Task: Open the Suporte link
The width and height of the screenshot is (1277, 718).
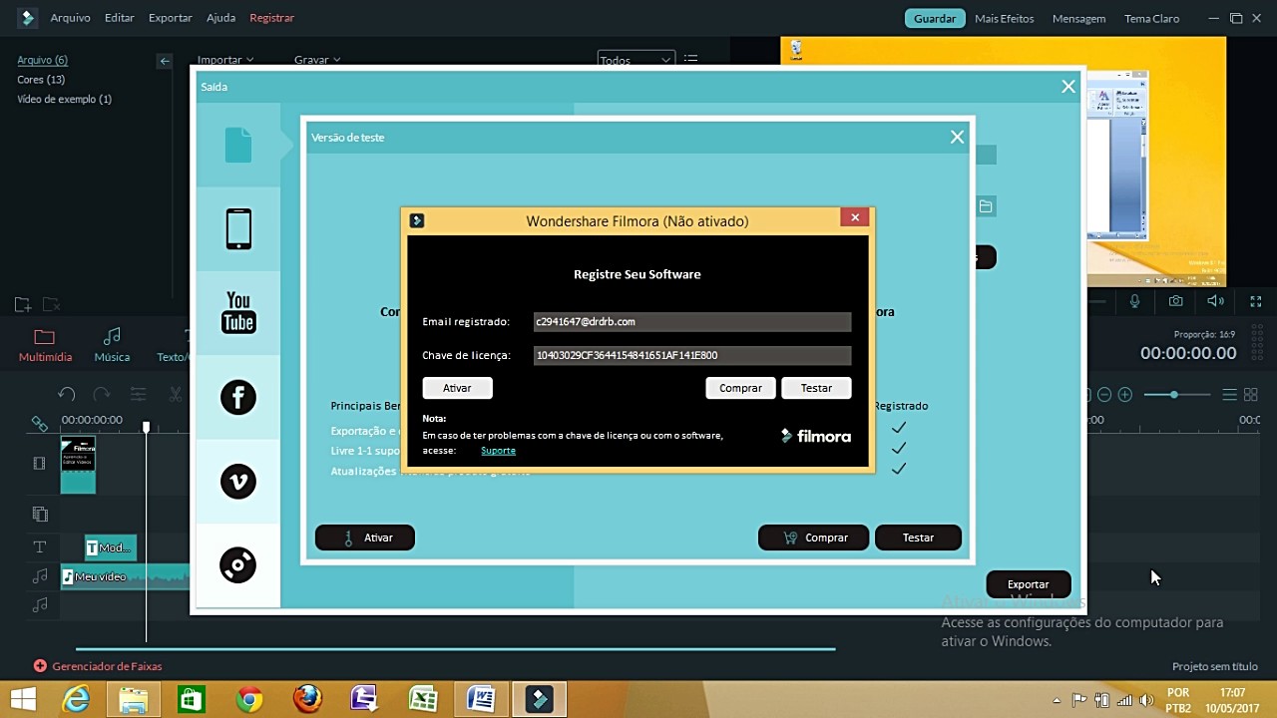Action: tap(498, 451)
